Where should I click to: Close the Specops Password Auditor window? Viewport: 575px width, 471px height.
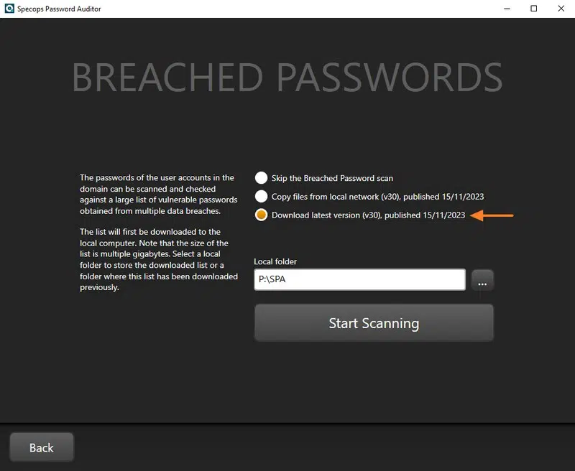coord(560,9)
